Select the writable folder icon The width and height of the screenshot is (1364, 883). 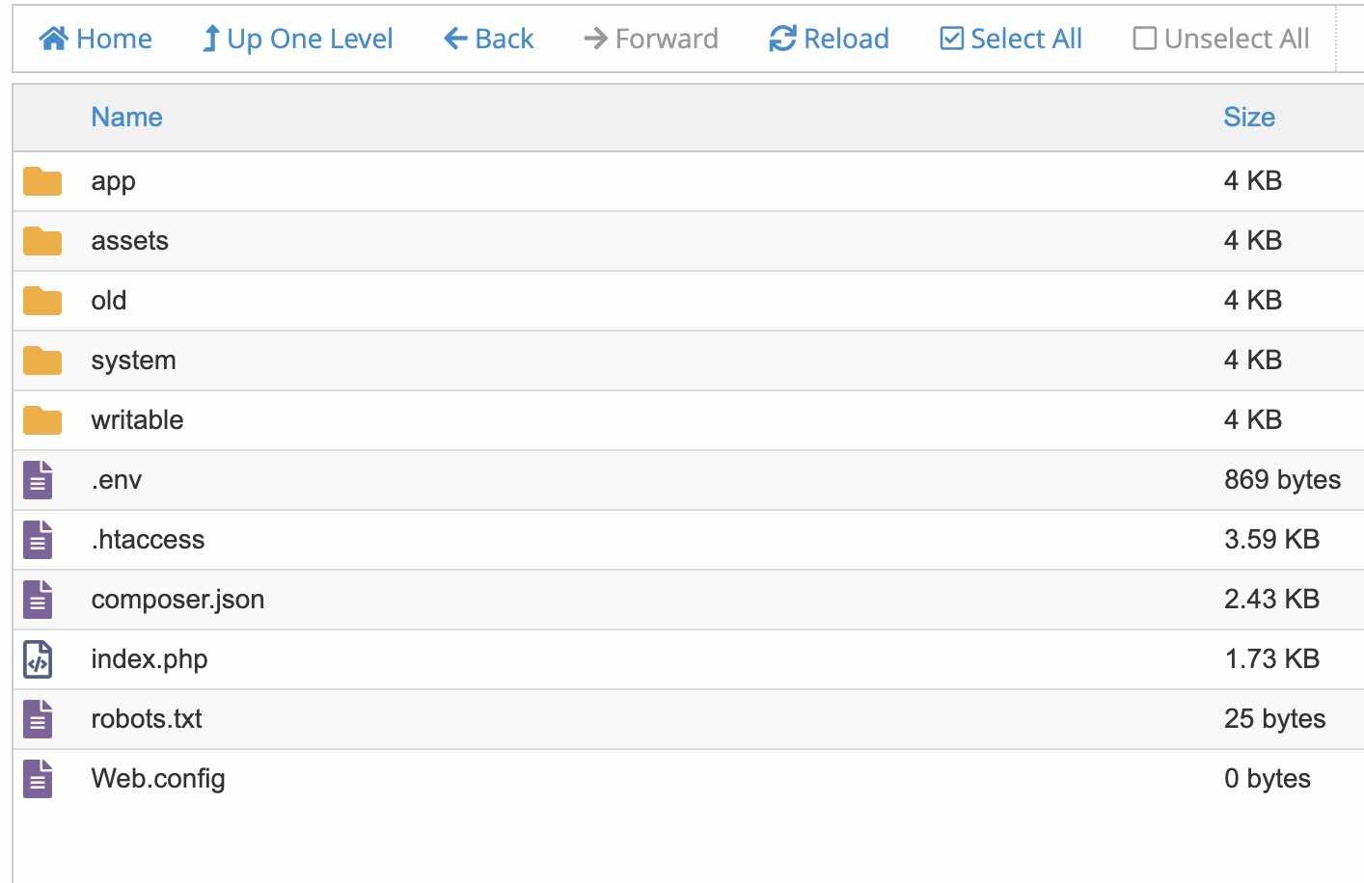[42, 420]
